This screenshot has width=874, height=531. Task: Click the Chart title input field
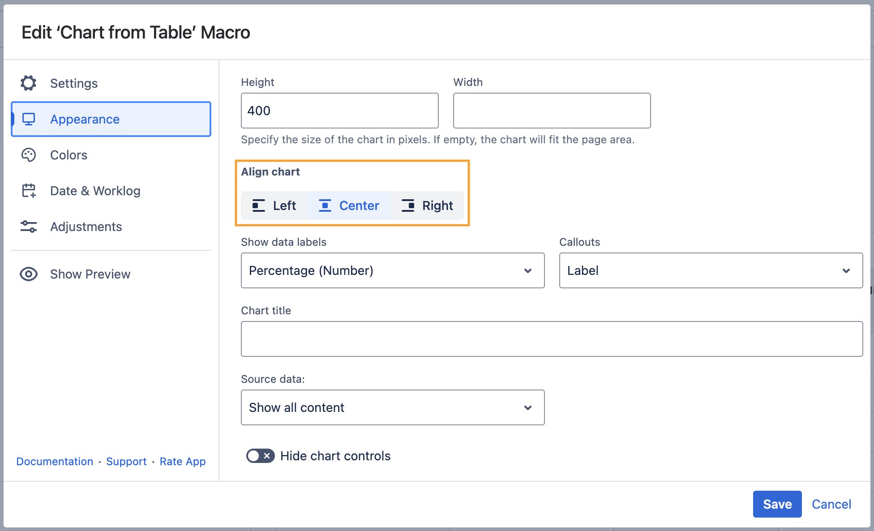[x=551, y=339]
